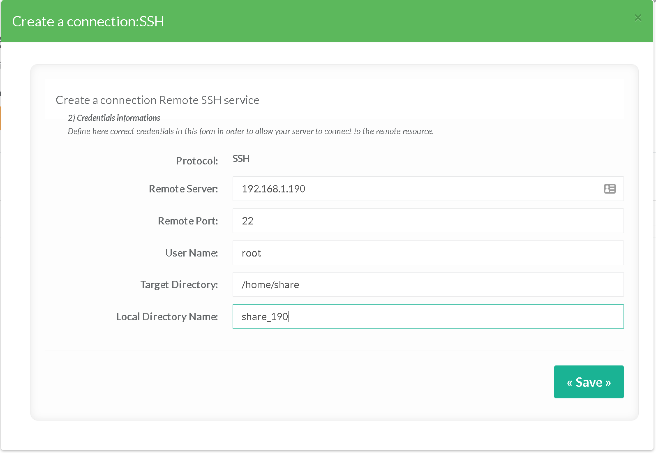Click the Remote Port field containing 22

(x=427, y=221)
